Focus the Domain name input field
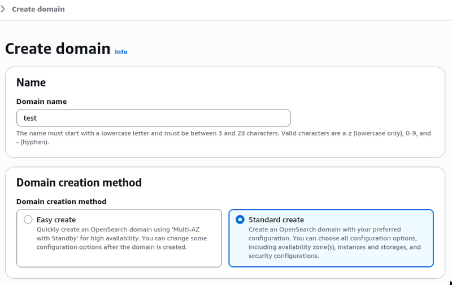452x285 pixels. [x=153, y=118]
